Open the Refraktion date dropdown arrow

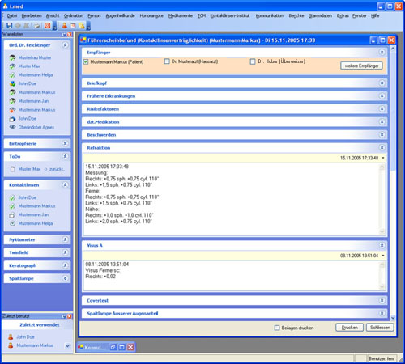383,158
